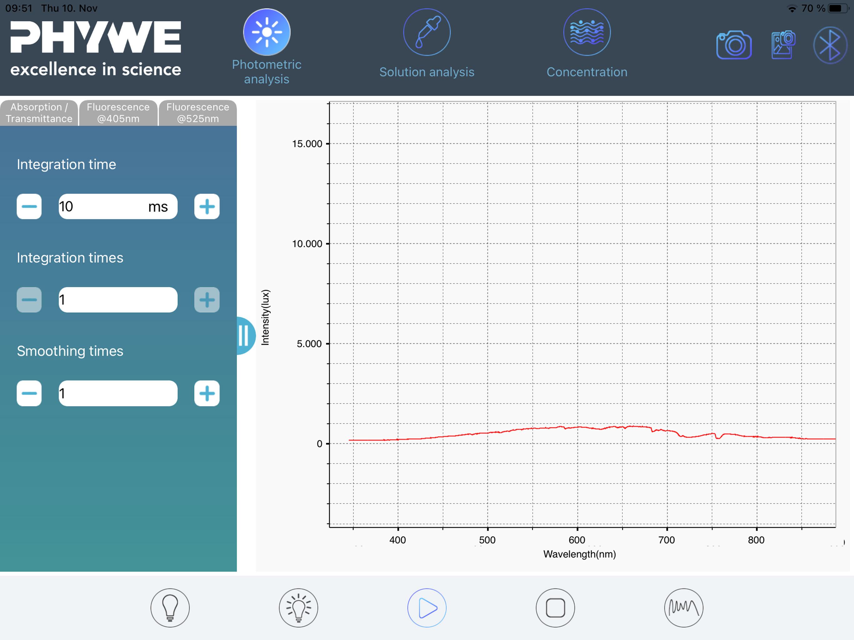Take a snapshot with the camera icon
The width and height of the screenshot is (854, 640).
coord(734,45)
